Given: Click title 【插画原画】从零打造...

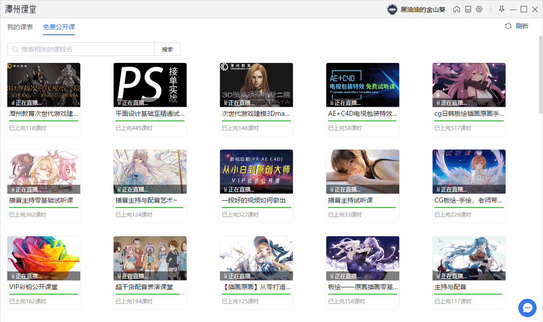Looking at the screenshot, I should (256, 287).
